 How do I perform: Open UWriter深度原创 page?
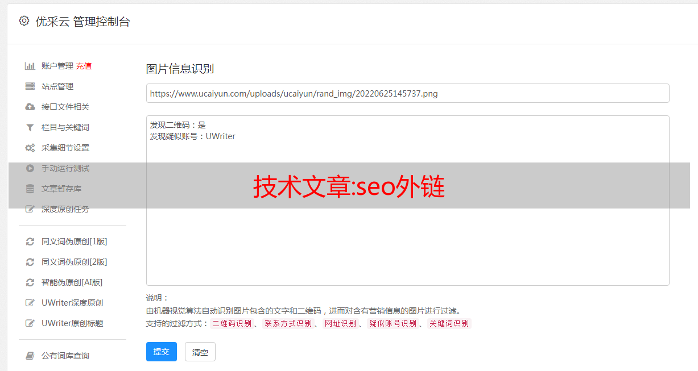click(72, 303)
